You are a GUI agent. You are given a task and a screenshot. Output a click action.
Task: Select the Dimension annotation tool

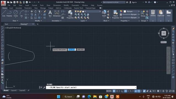[x=57, y=13]
